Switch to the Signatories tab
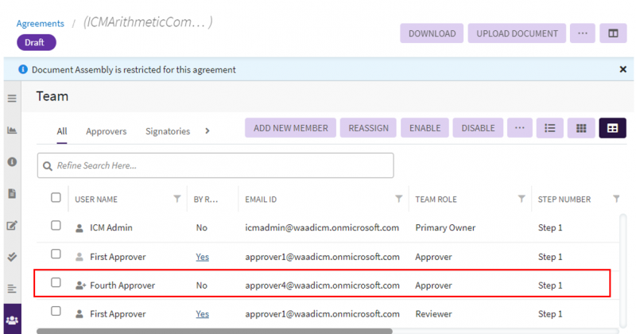Screen dimensions: 636x334 [x=168, y=131]
